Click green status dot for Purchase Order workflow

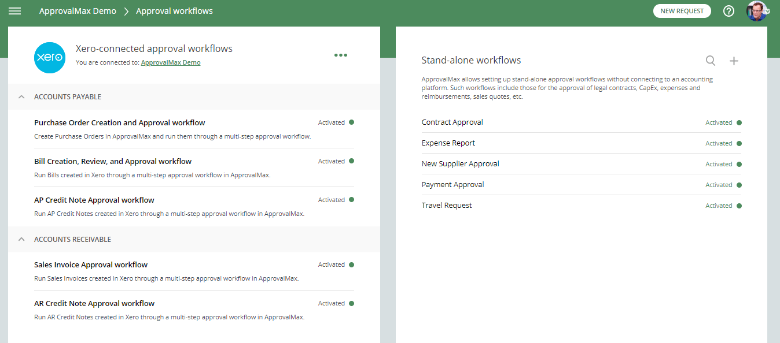click(352, 122)
